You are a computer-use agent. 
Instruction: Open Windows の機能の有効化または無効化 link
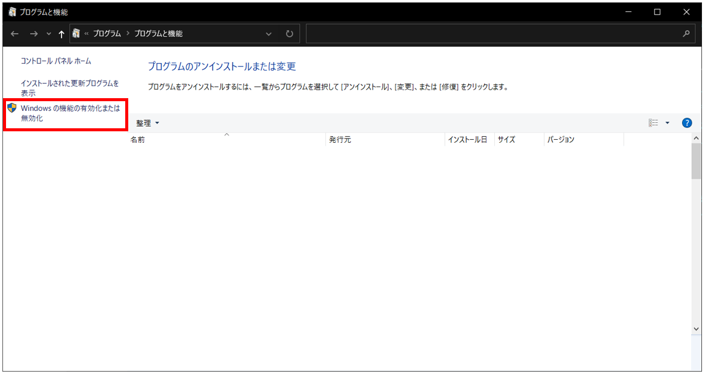pos(70,113)
